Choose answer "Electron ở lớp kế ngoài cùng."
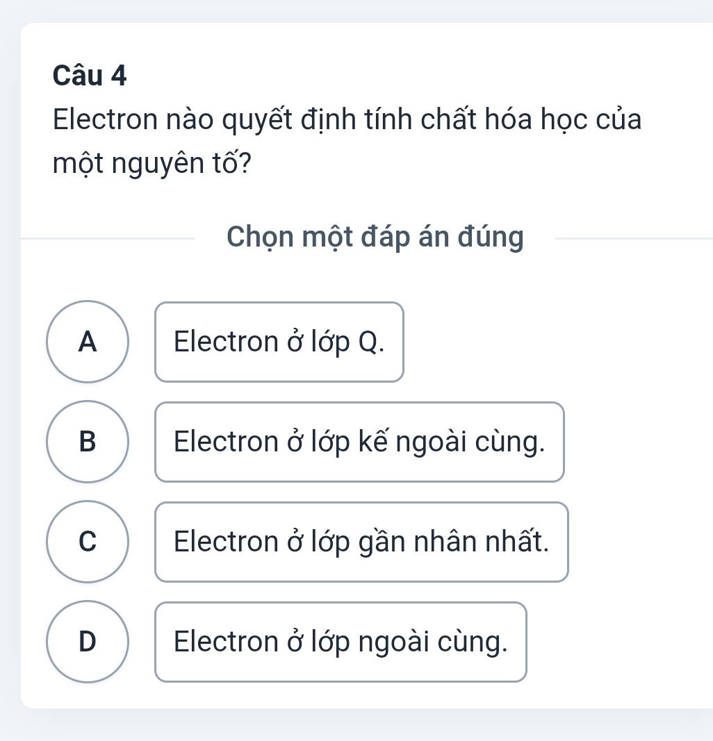 click(359, 442)
